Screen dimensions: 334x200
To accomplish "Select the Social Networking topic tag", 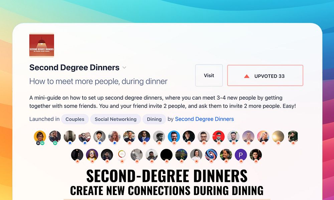I will click(116, 119).
